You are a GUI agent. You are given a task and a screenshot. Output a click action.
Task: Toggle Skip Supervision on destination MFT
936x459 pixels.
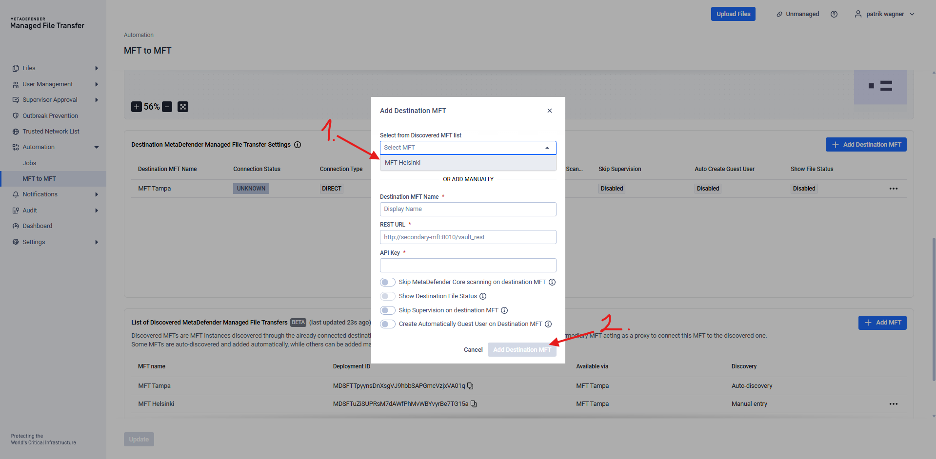tap(388, 310)
